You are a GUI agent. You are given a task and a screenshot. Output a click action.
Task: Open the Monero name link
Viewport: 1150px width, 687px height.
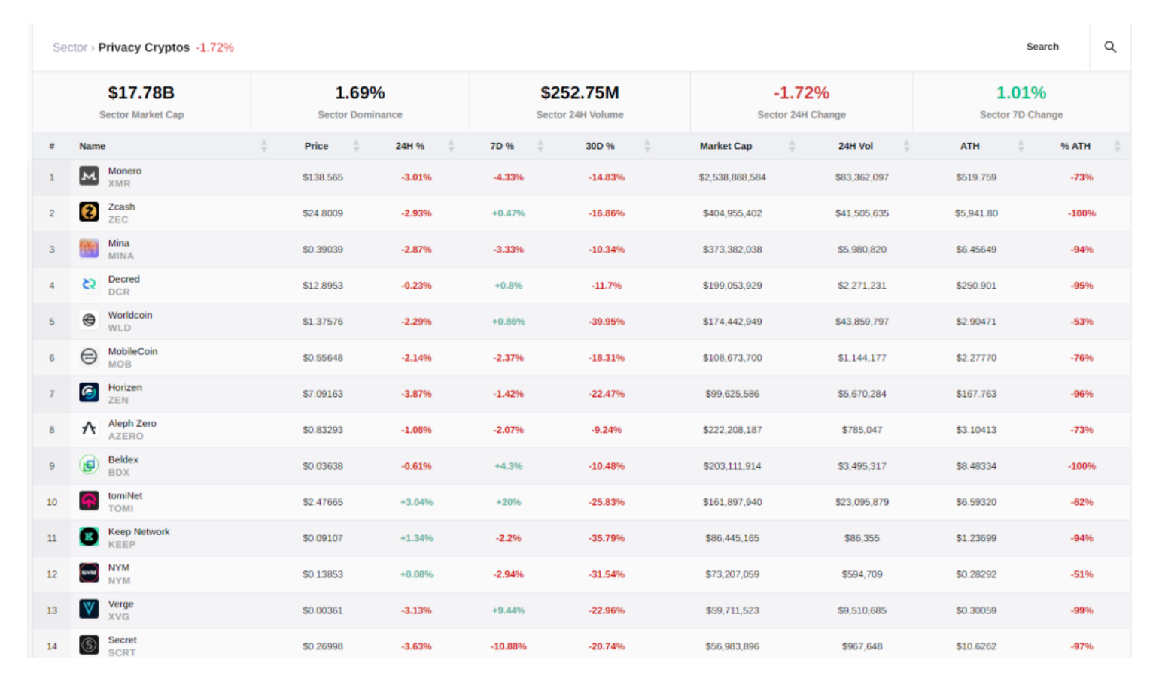(x=124, y=171)
